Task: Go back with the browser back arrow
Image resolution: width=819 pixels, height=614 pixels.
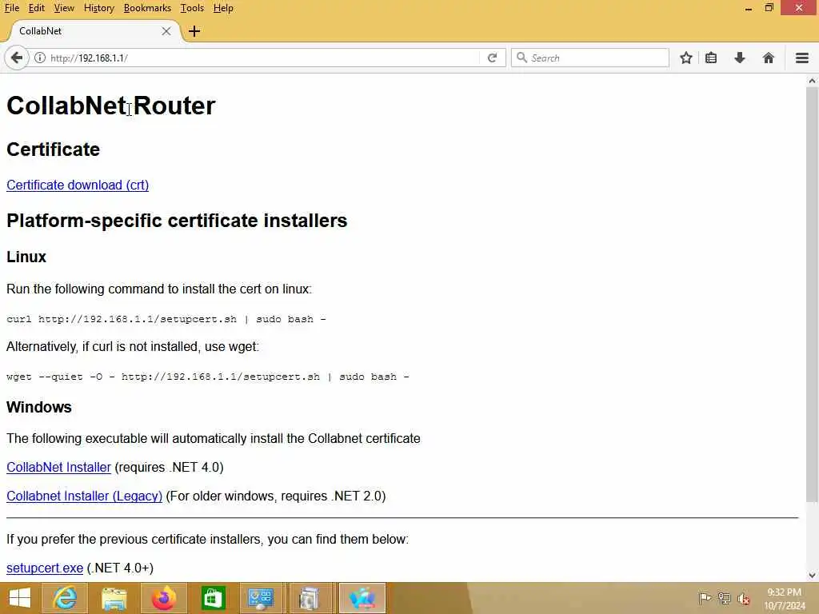Action: (17, 58)
